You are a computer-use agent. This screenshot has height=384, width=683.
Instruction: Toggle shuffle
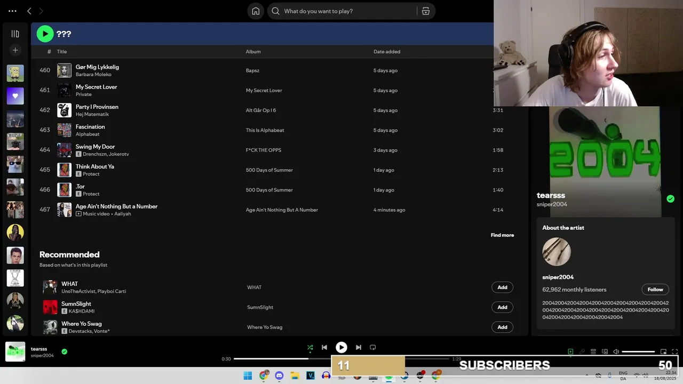click(x=309, y=347)
